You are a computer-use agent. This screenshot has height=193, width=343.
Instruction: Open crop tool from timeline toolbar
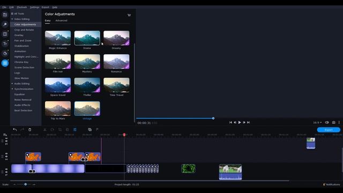(x=60, y=130)
